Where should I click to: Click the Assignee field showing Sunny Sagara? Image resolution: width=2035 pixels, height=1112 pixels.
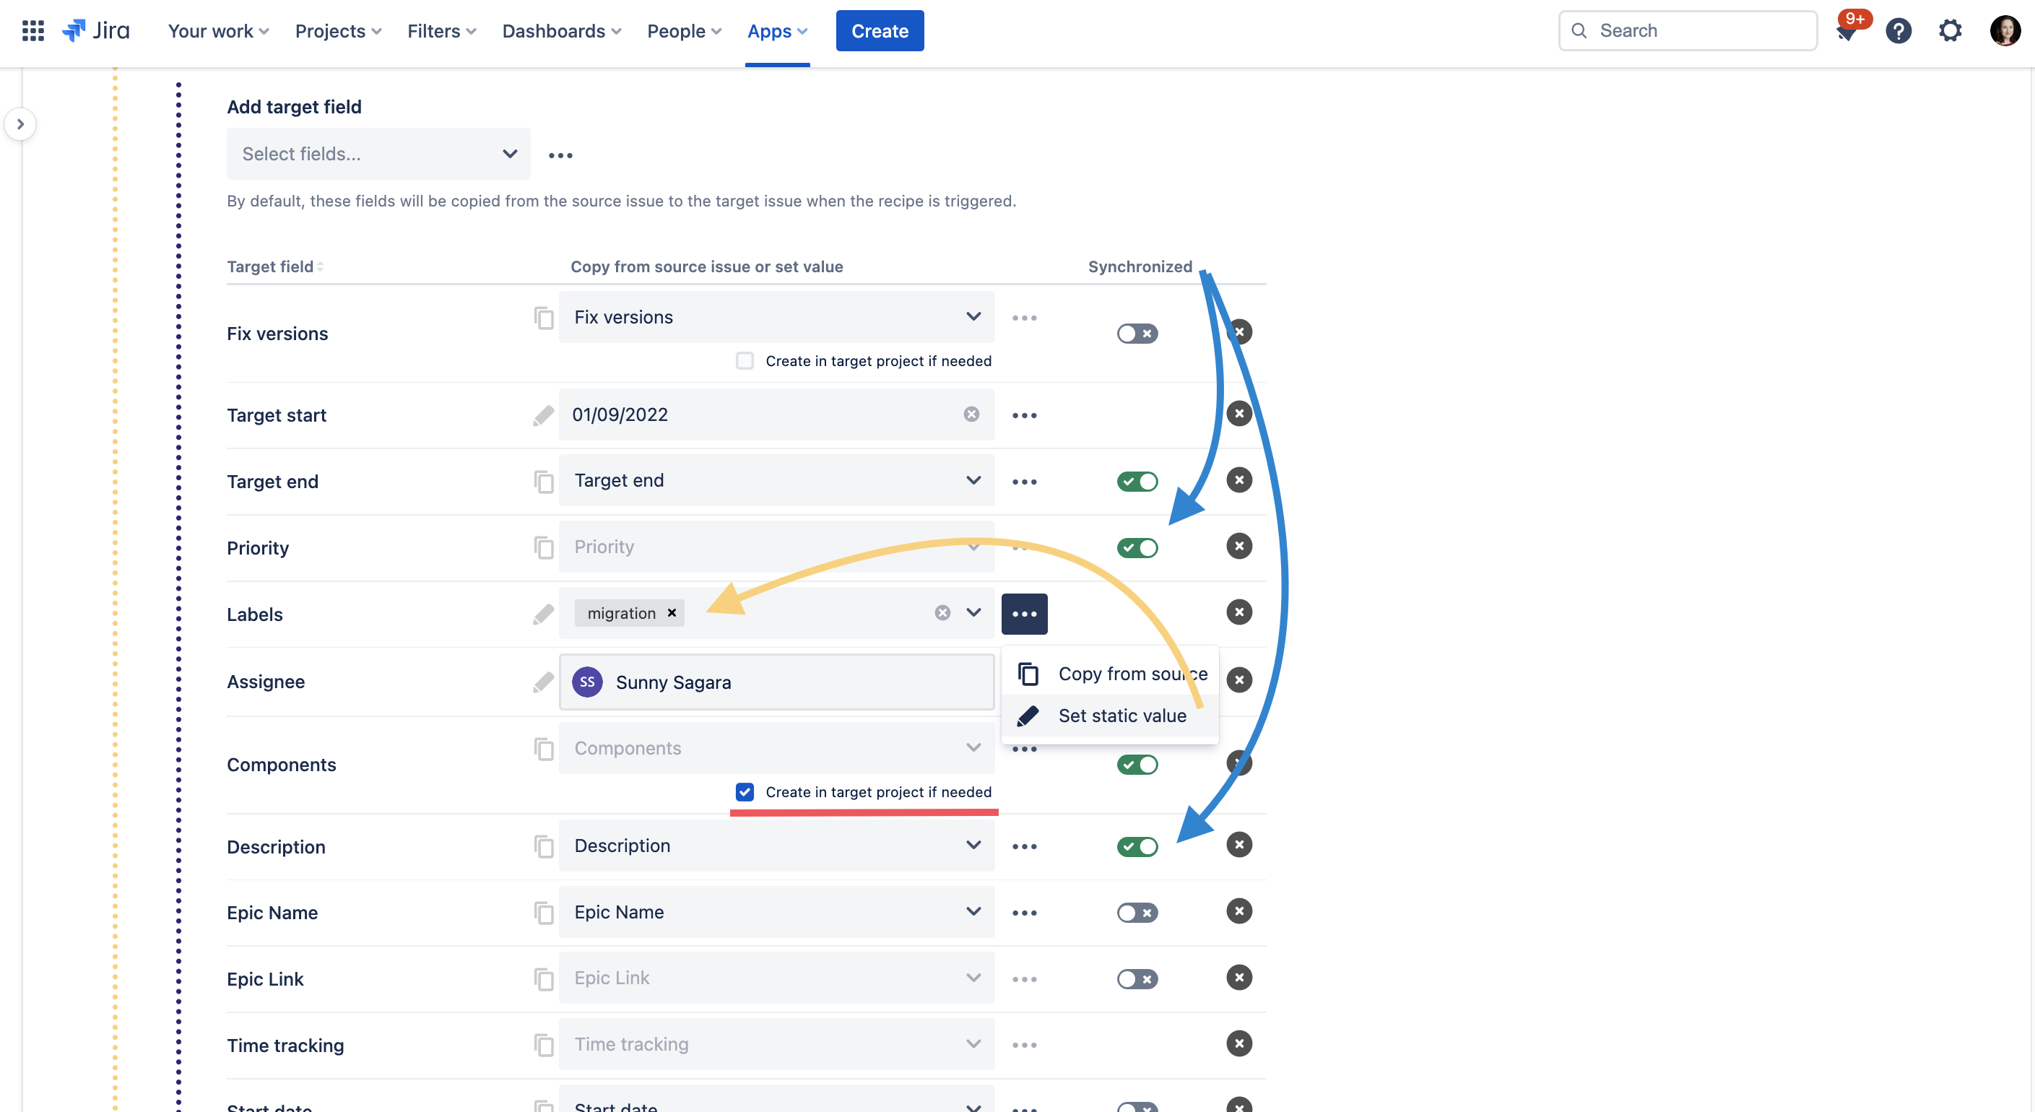coord(776,682)
